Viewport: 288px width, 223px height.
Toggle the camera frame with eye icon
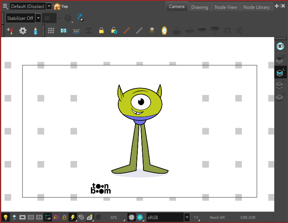(48, 218)
